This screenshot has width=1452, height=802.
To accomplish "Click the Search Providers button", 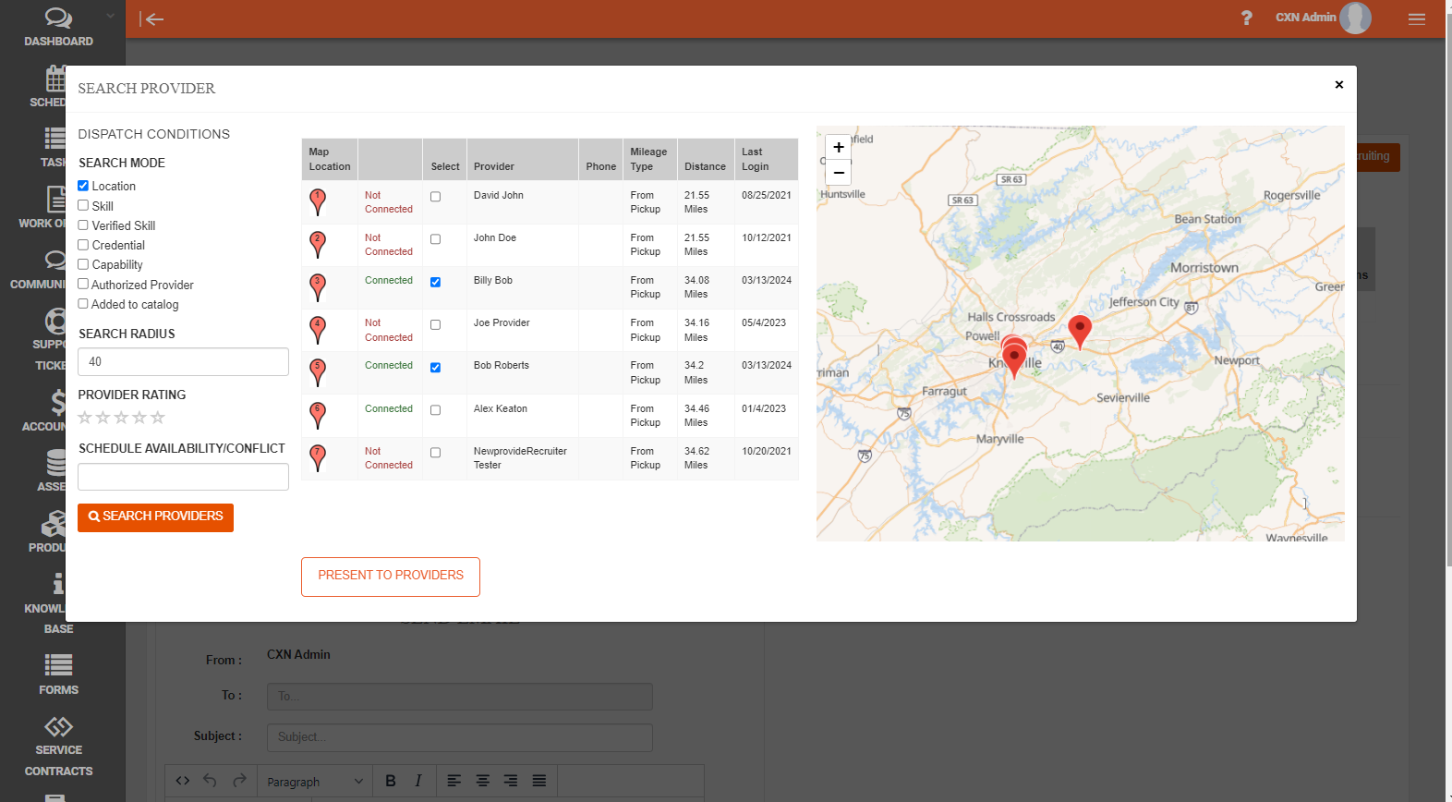I will click(155, 516).
